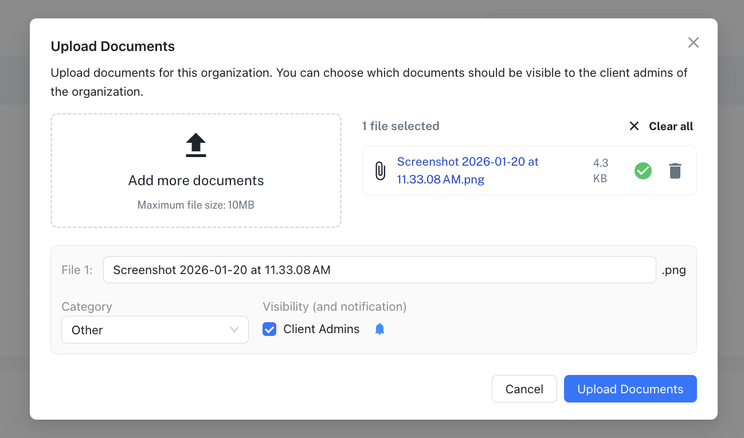Click the '.png' extension label
Screen dimensions: 744x438
674,270
